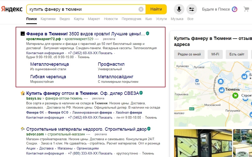
Task: Open кровлямаркет72.рф green URL
Action: click(x=44, y=39)
